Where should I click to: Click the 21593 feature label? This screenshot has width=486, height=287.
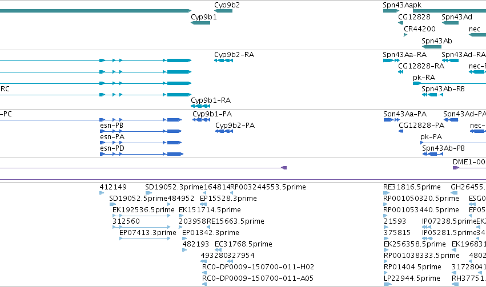395,221
